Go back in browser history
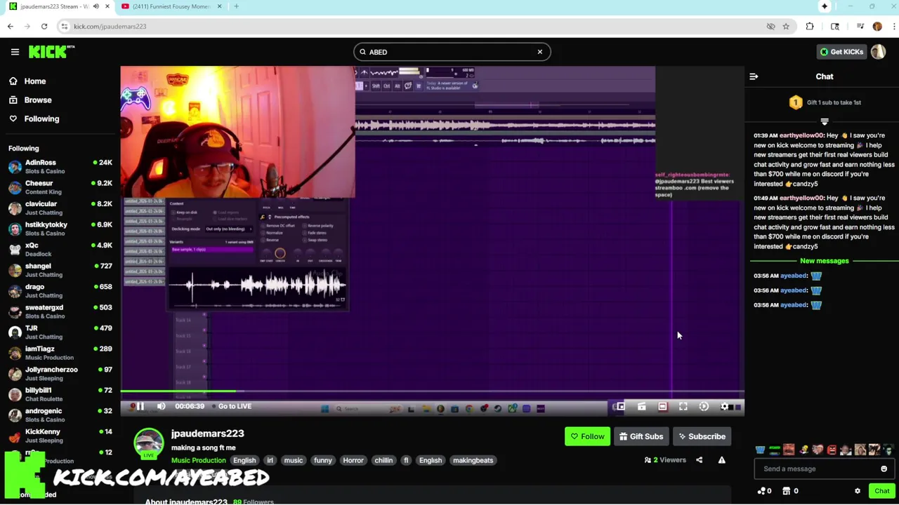 click(11, 27)
